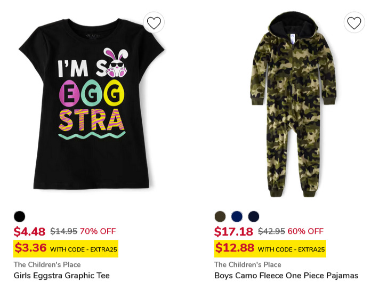The height and width of the screenshot is (283, 371).
Task: Choose the dark navy pajamas swatch
Action: point(254,216)
